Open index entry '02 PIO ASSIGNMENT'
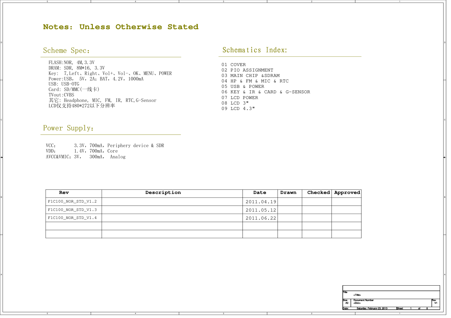Screen dimensions: 451x318 tap(247, 70)
